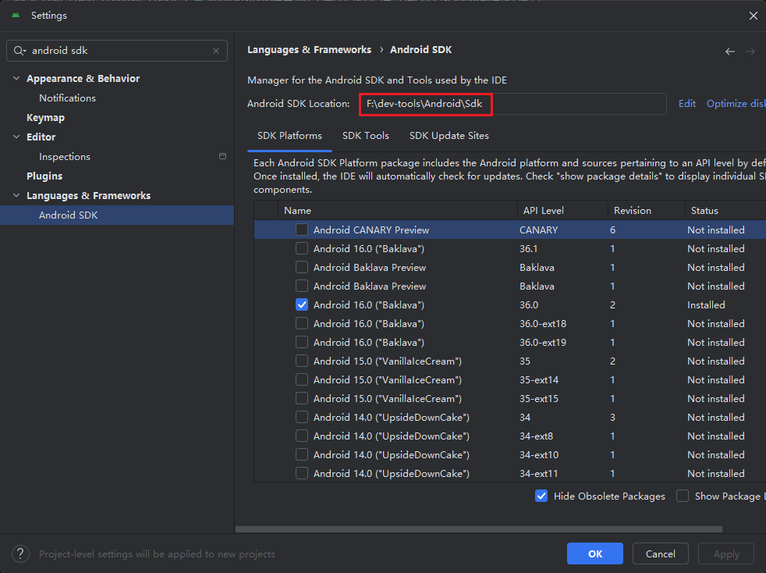Open help with the question mark icon

click(x=21, y=553)
